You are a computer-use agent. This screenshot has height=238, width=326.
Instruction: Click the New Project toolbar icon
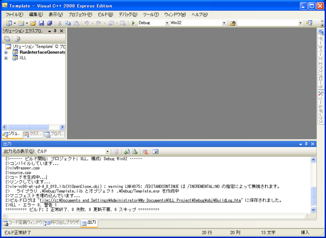9,23
